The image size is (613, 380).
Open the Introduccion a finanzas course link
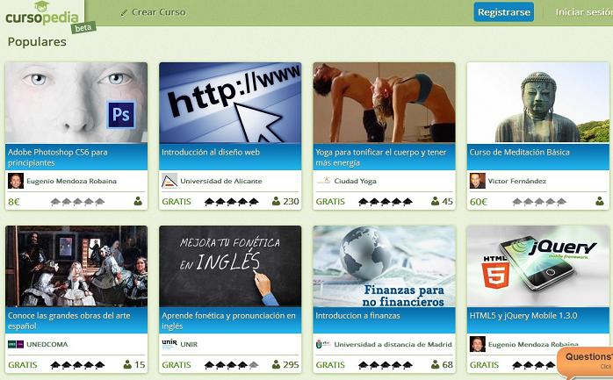[x=357, y=316]
